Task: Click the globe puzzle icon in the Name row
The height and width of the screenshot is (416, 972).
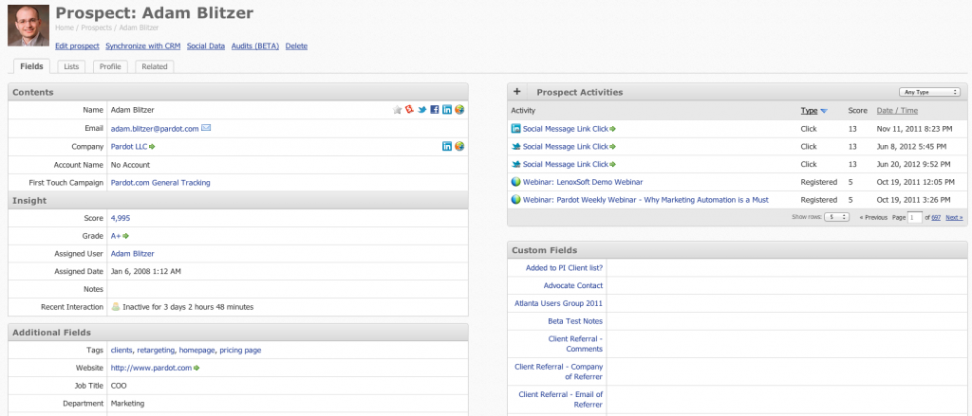Action: (x=459, y=110)
